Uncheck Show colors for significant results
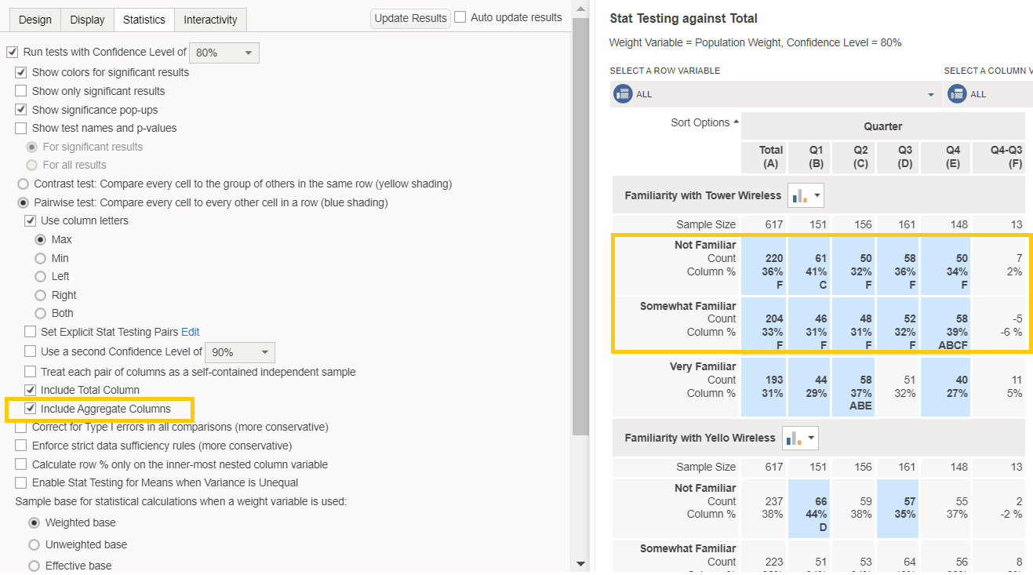This screenshot has height=575, width=1033. [21, 72]
